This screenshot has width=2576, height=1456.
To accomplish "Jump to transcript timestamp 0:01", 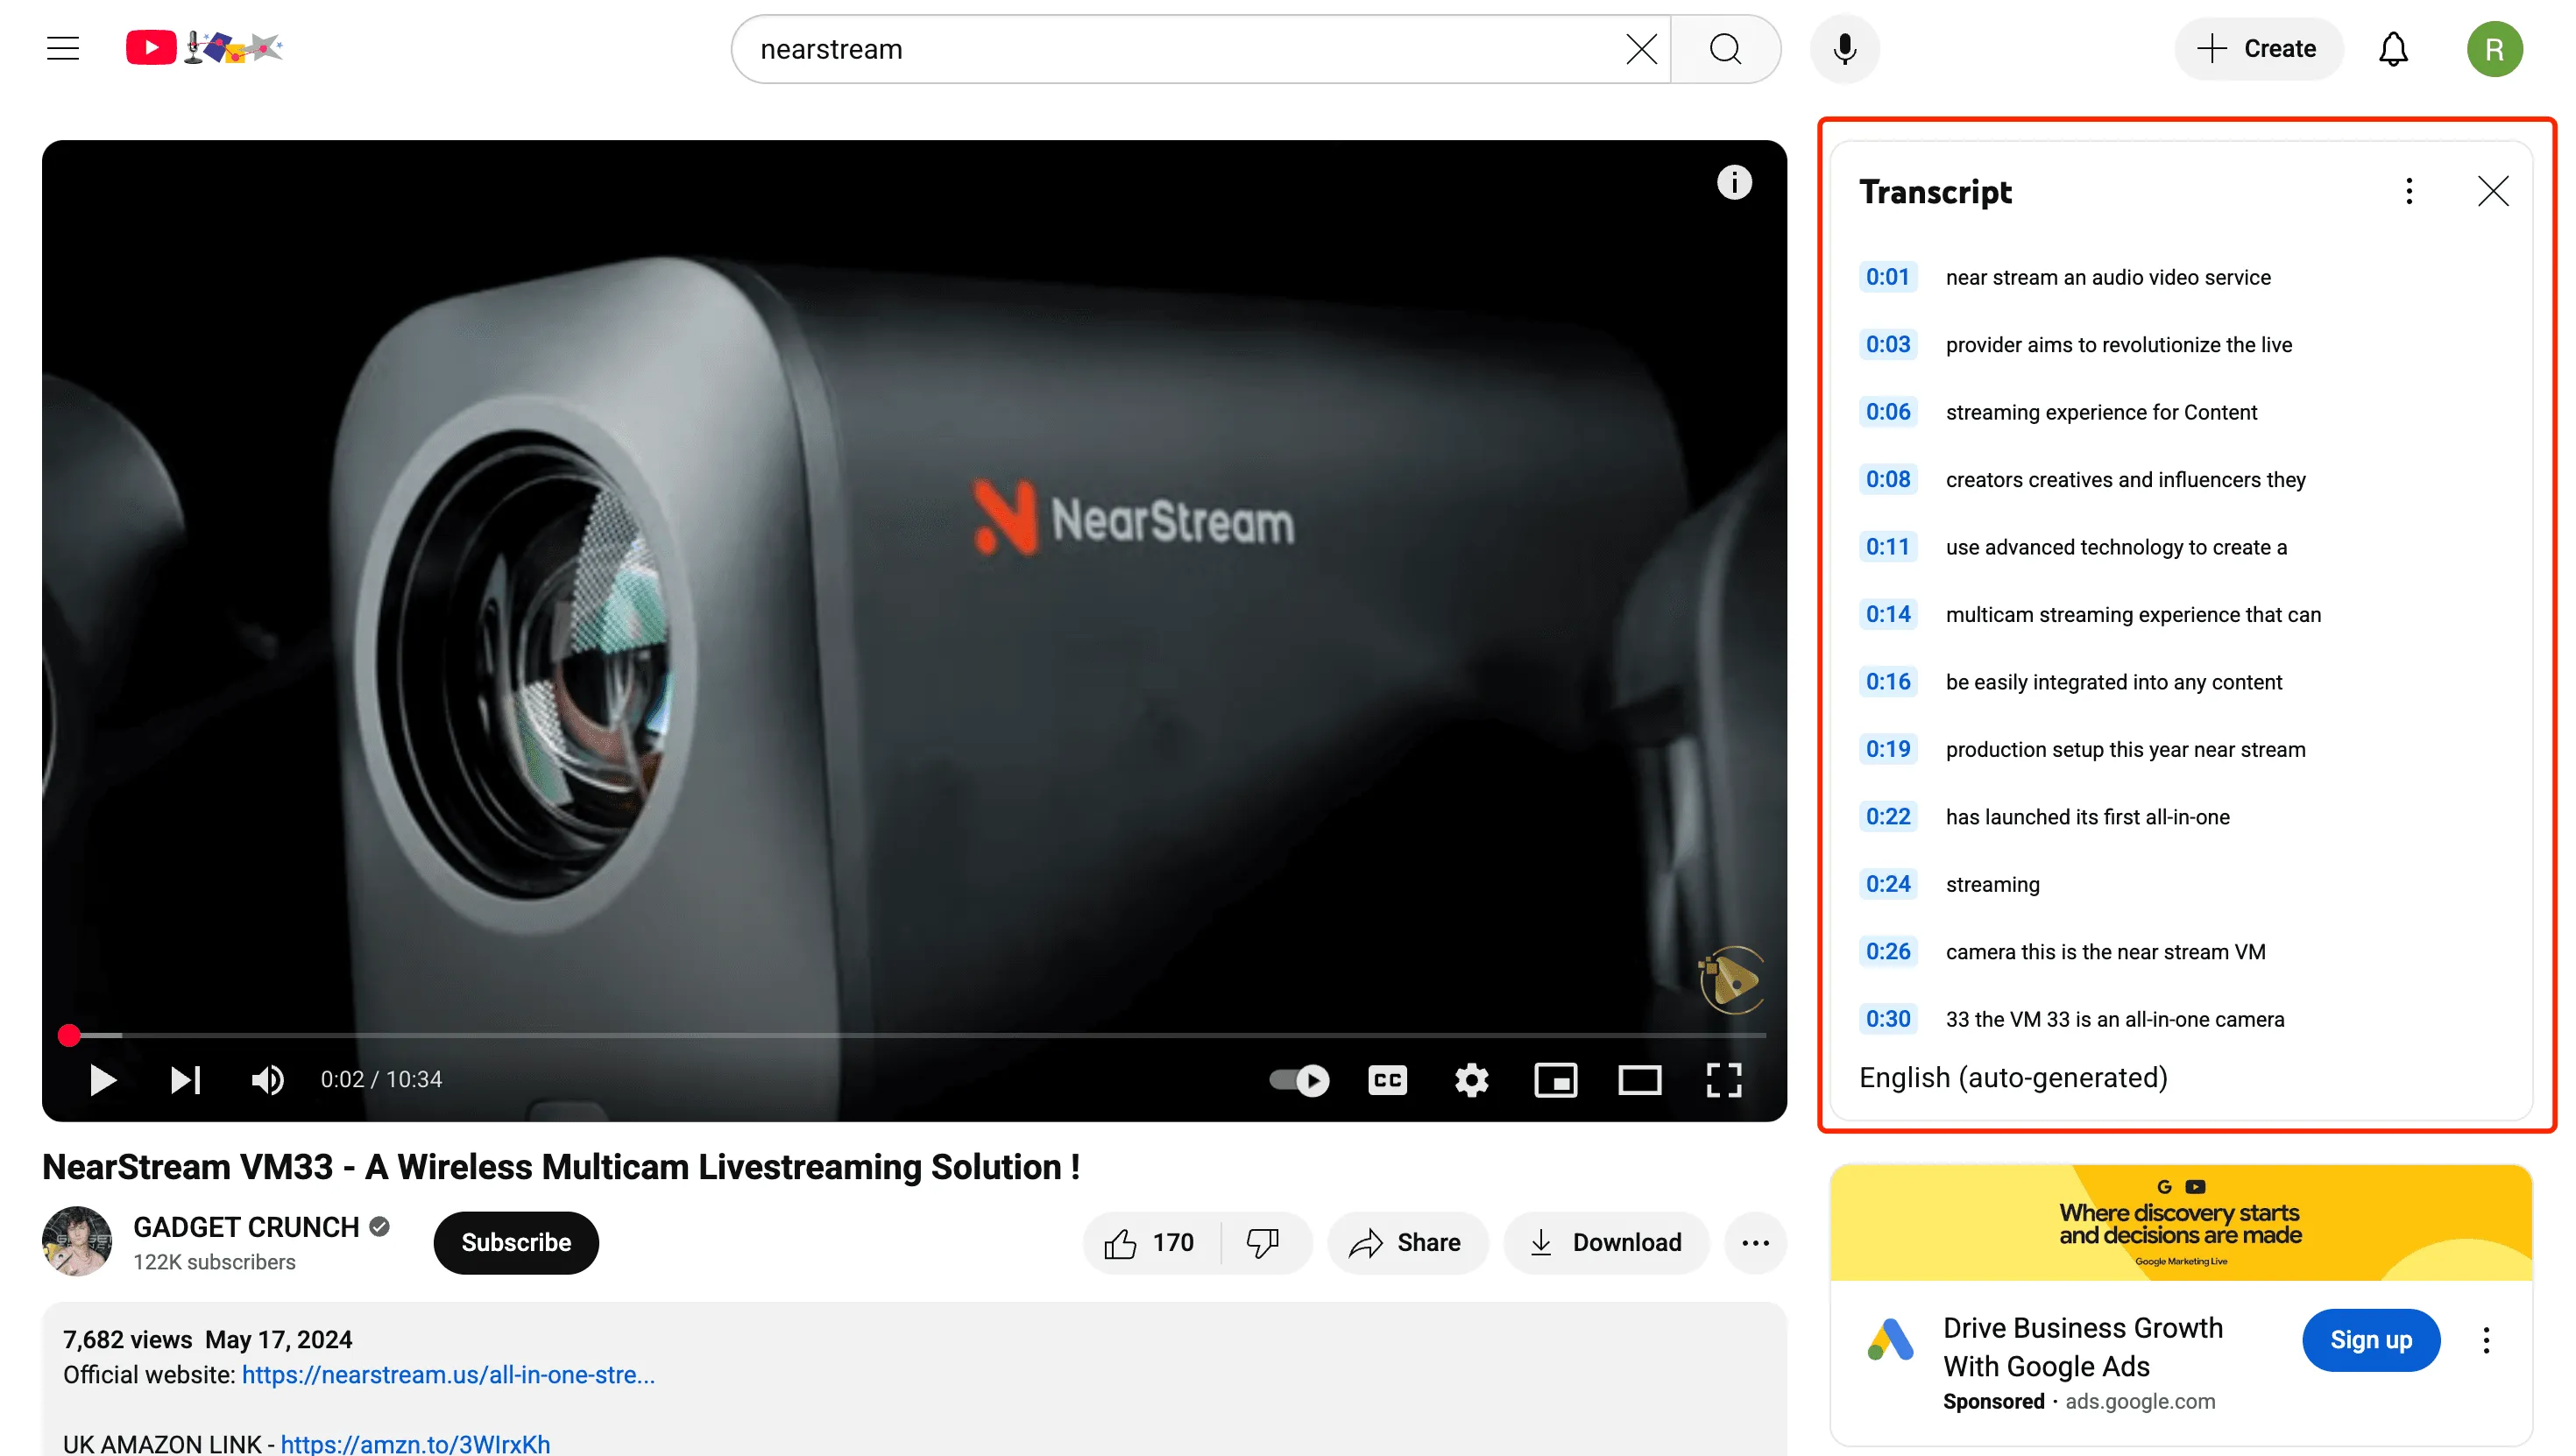I will 1887,277.
